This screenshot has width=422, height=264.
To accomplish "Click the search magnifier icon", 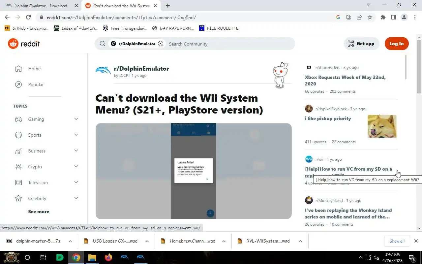I will pos(102,44).
